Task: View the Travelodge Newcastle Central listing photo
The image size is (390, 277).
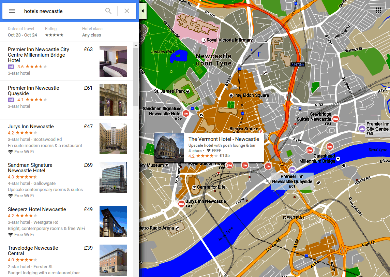Action: [x=113, y=260]
